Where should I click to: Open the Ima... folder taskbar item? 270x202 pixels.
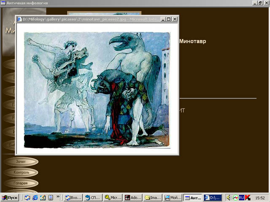[x=153, y=197]
